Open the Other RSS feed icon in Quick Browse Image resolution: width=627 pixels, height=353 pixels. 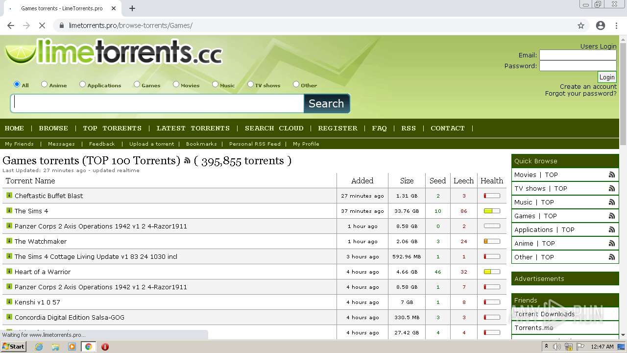(x=611, y=257)
